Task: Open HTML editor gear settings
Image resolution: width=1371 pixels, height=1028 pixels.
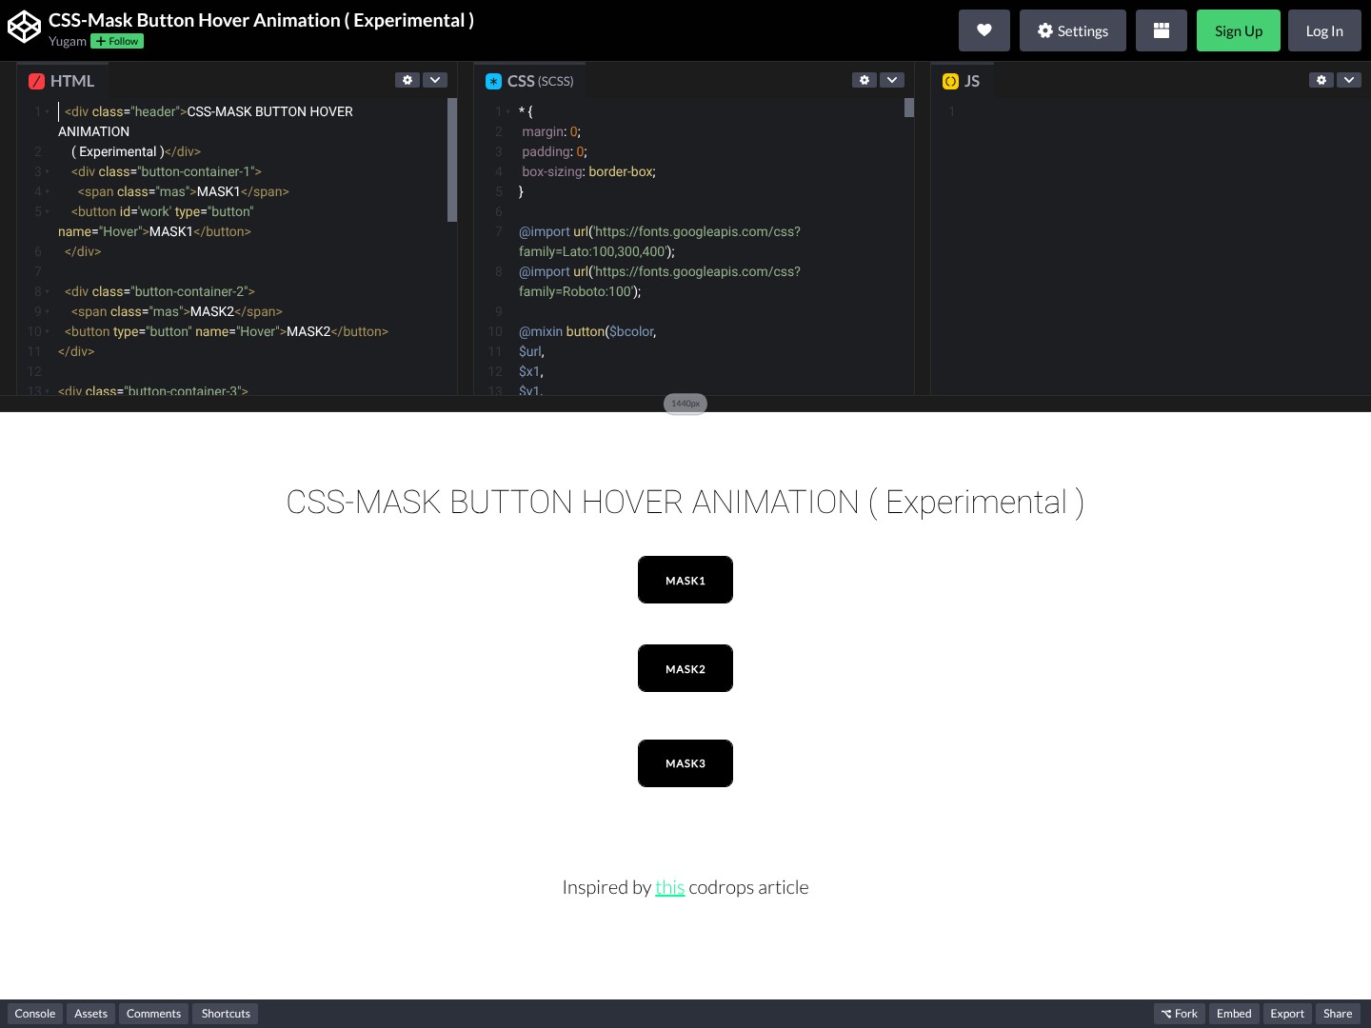Action: pyautogui.click(x=407, y=80)
